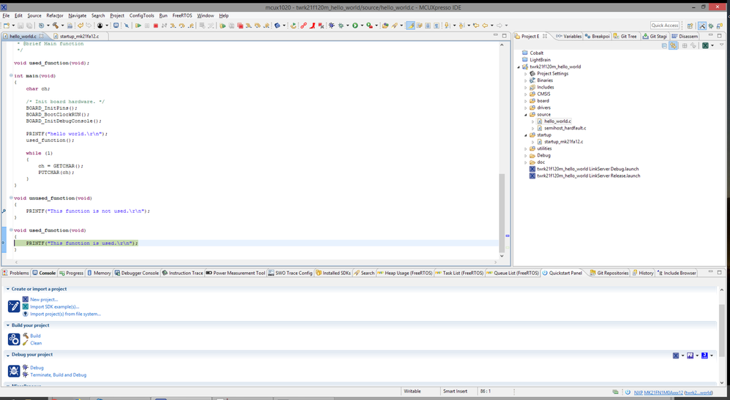
Task: Switch to the Develop perspective icon
Action: point(701,26)
